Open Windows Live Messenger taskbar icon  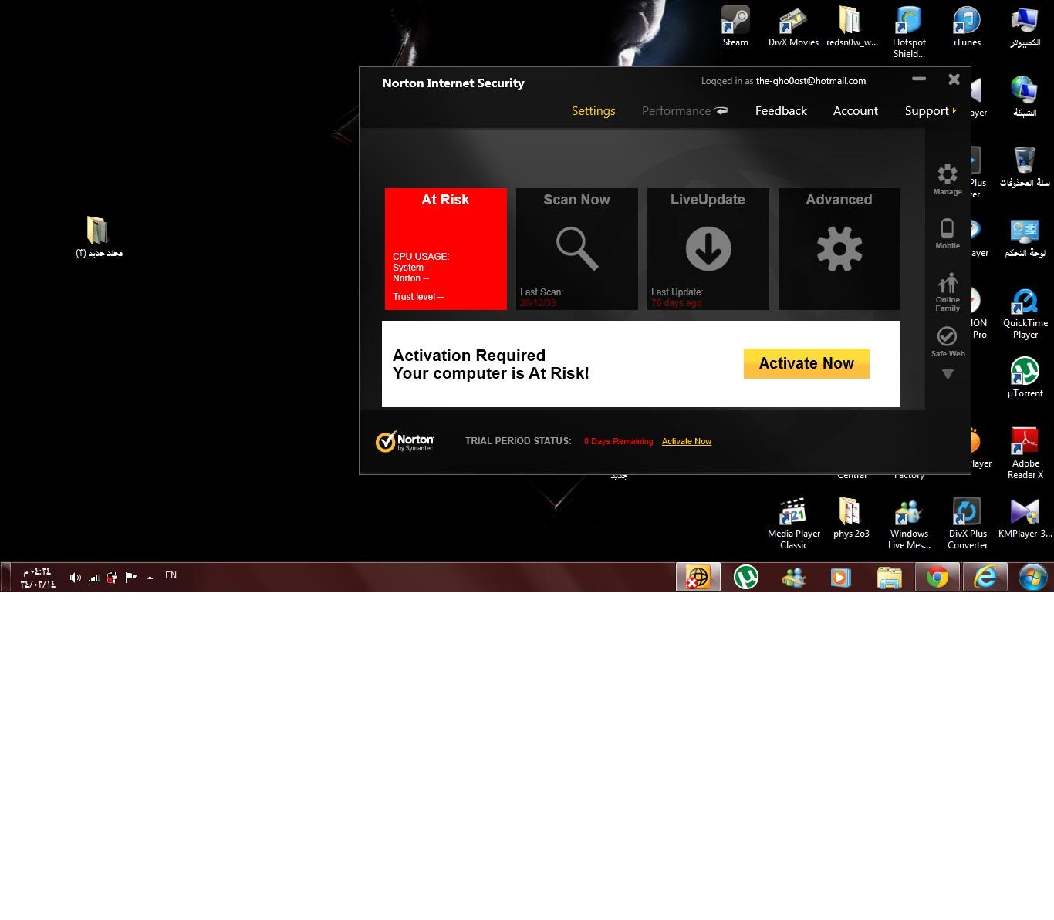tap(793, 577)
